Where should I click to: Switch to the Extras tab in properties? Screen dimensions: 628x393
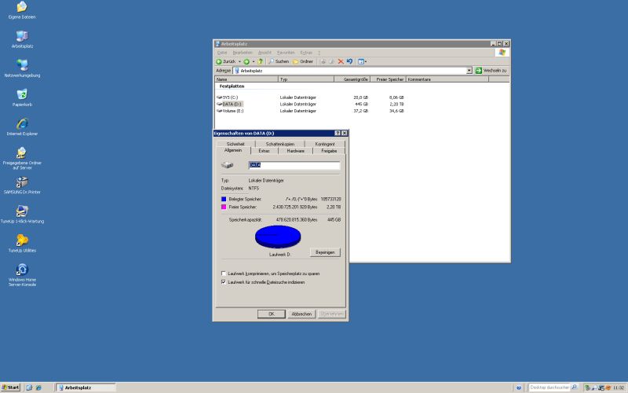pyautogui.click(x=264, y=151)
